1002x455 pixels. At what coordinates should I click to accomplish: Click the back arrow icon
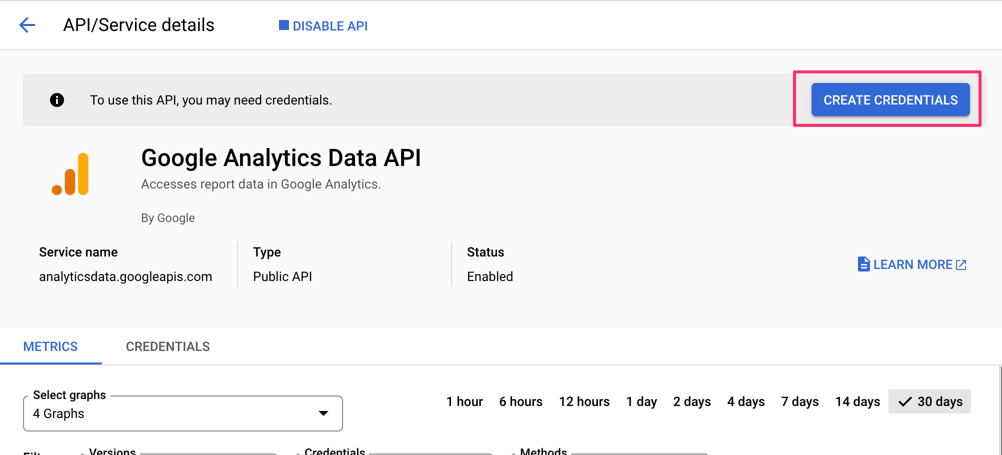(27, 25)
